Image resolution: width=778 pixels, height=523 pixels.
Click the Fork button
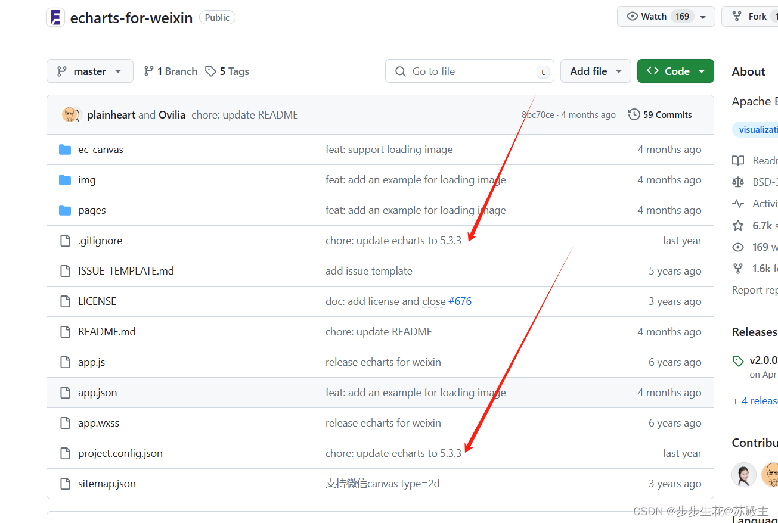click(x=750, y=17)
